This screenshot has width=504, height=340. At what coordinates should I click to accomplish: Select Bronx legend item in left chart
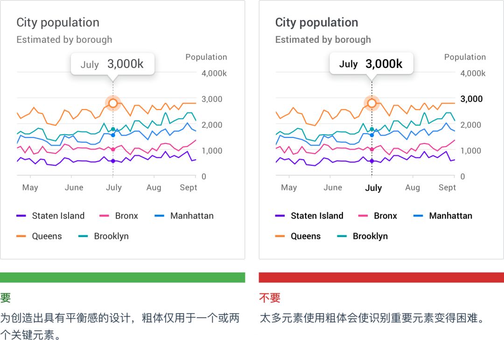[x=119, y=216]
